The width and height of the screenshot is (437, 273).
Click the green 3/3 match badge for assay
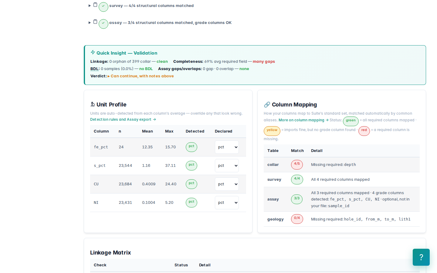(x=297, y=199)
